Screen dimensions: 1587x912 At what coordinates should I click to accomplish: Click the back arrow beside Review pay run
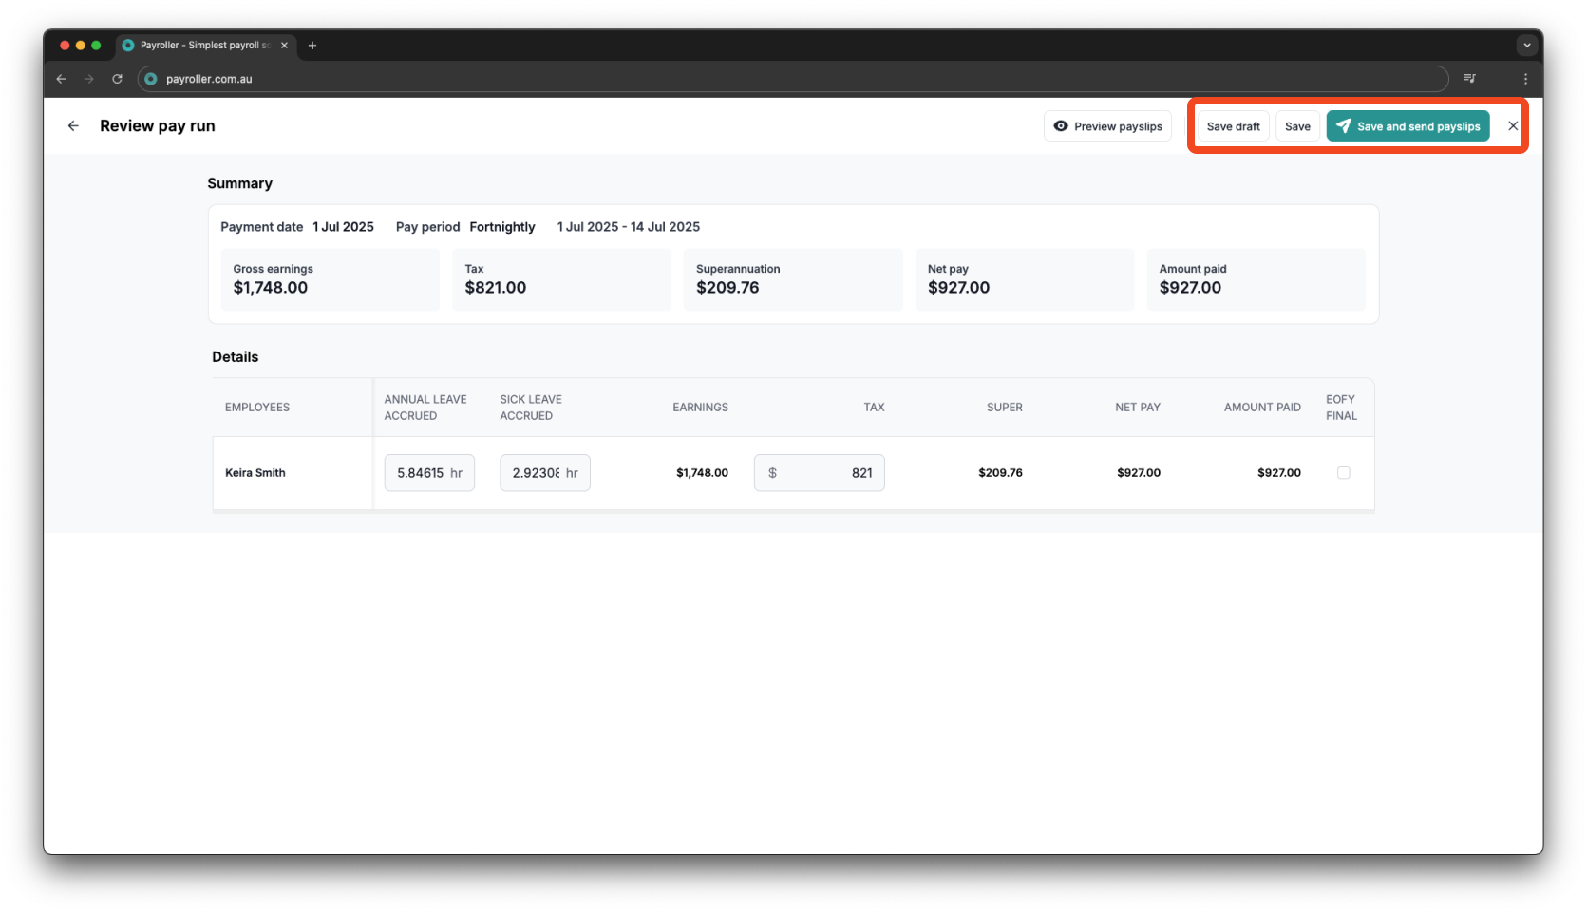(73, 125)
